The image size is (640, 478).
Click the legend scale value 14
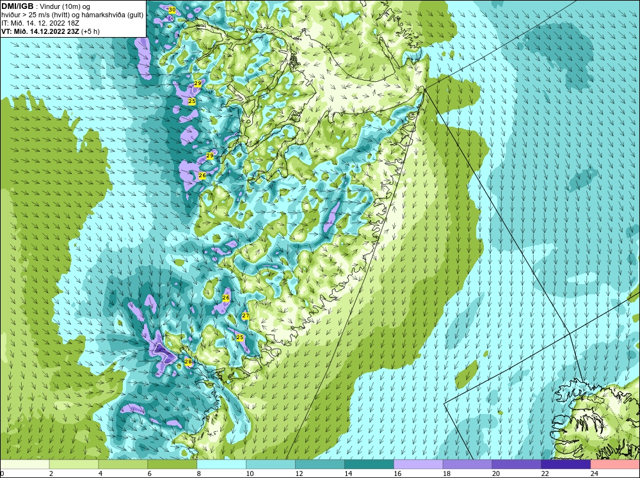point(348,474)
